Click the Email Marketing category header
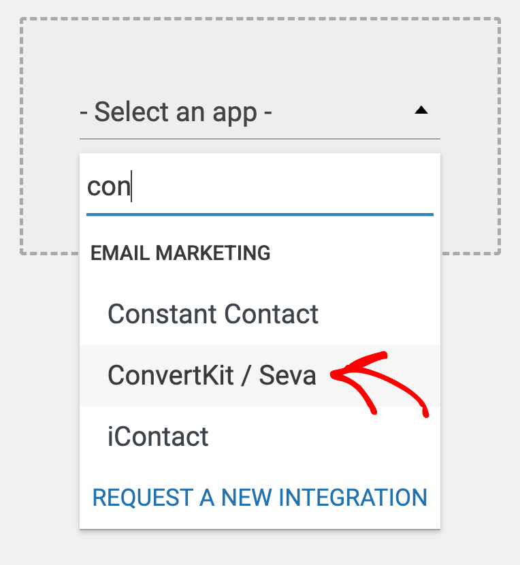The width and height of the screenshot is (520, 565). coord(180,253)
